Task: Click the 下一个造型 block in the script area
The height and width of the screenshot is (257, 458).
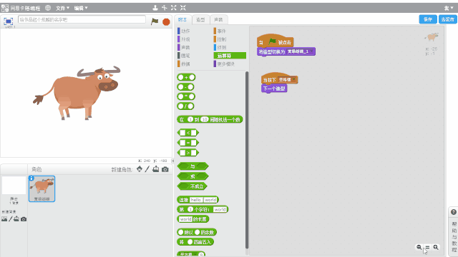Action: coord(274,89)
